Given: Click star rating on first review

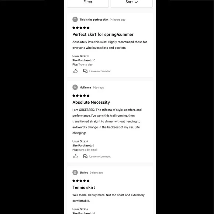Looking at the screenshot, I should coord(81,28).
